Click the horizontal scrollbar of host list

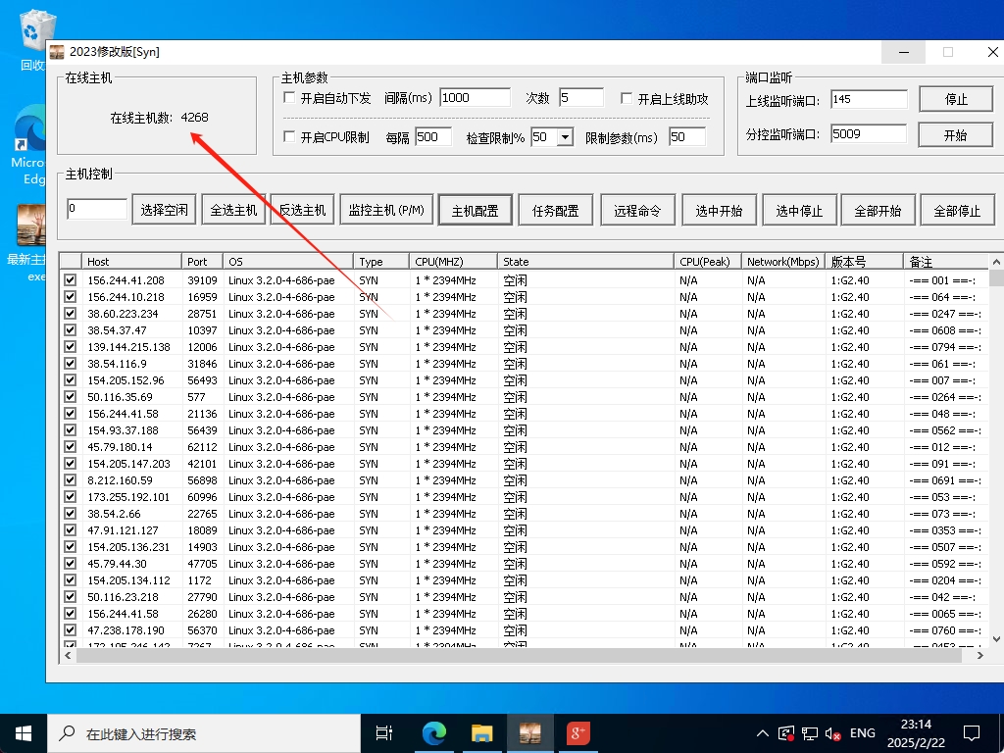click(490, 656)
